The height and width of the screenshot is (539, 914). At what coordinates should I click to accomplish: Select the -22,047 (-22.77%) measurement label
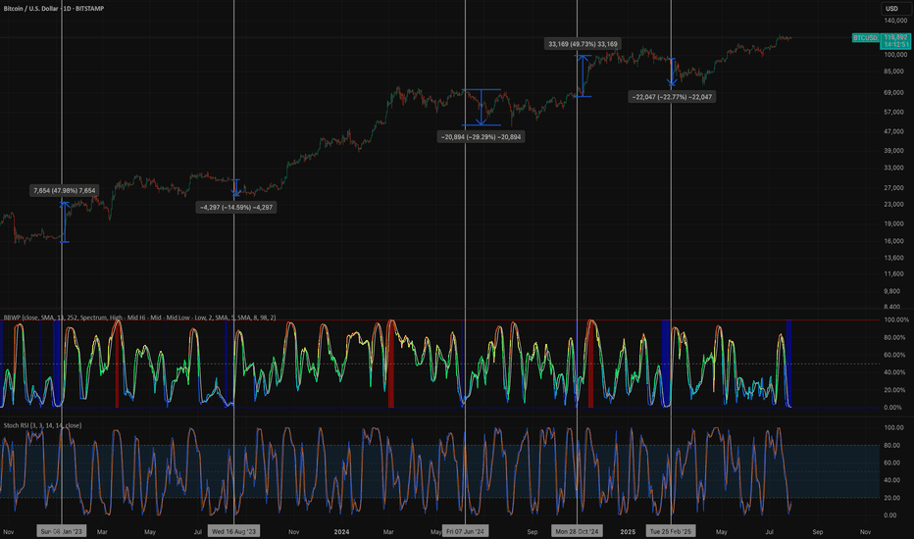tap(672, 97)
